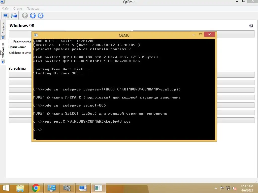Switch to the Главное side tab

3,30
